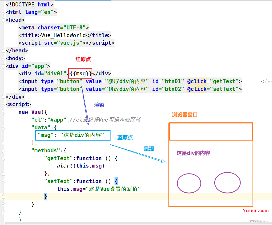Click the id="btn02" attribute

[x=168, y=89]
